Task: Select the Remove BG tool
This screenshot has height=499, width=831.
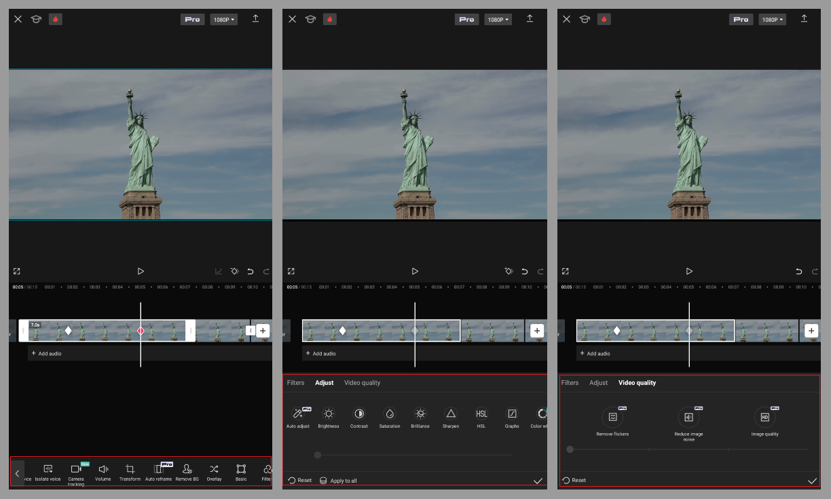Action: [187, 473]
